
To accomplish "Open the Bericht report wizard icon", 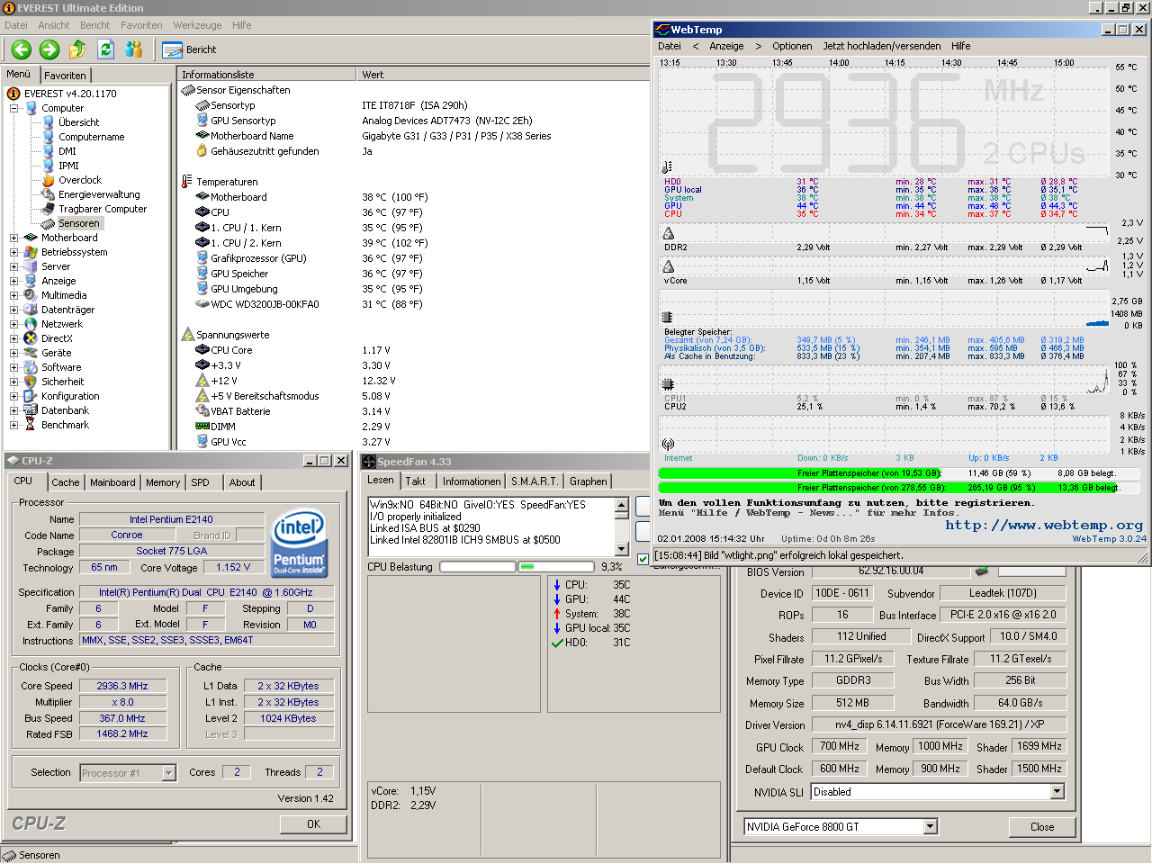I will coord(172,49).
